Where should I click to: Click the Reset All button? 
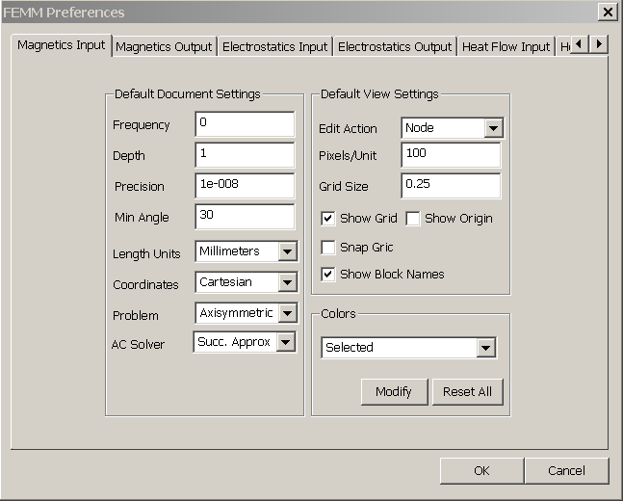467,392
